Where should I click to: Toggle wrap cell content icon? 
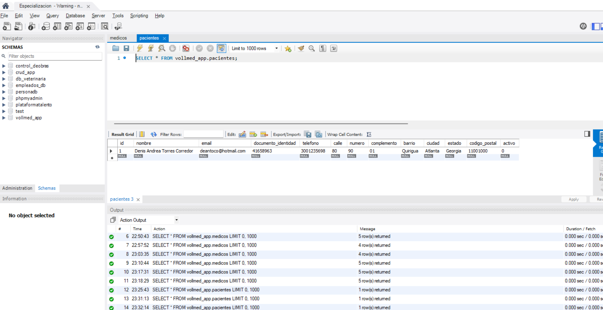(369, 134)
